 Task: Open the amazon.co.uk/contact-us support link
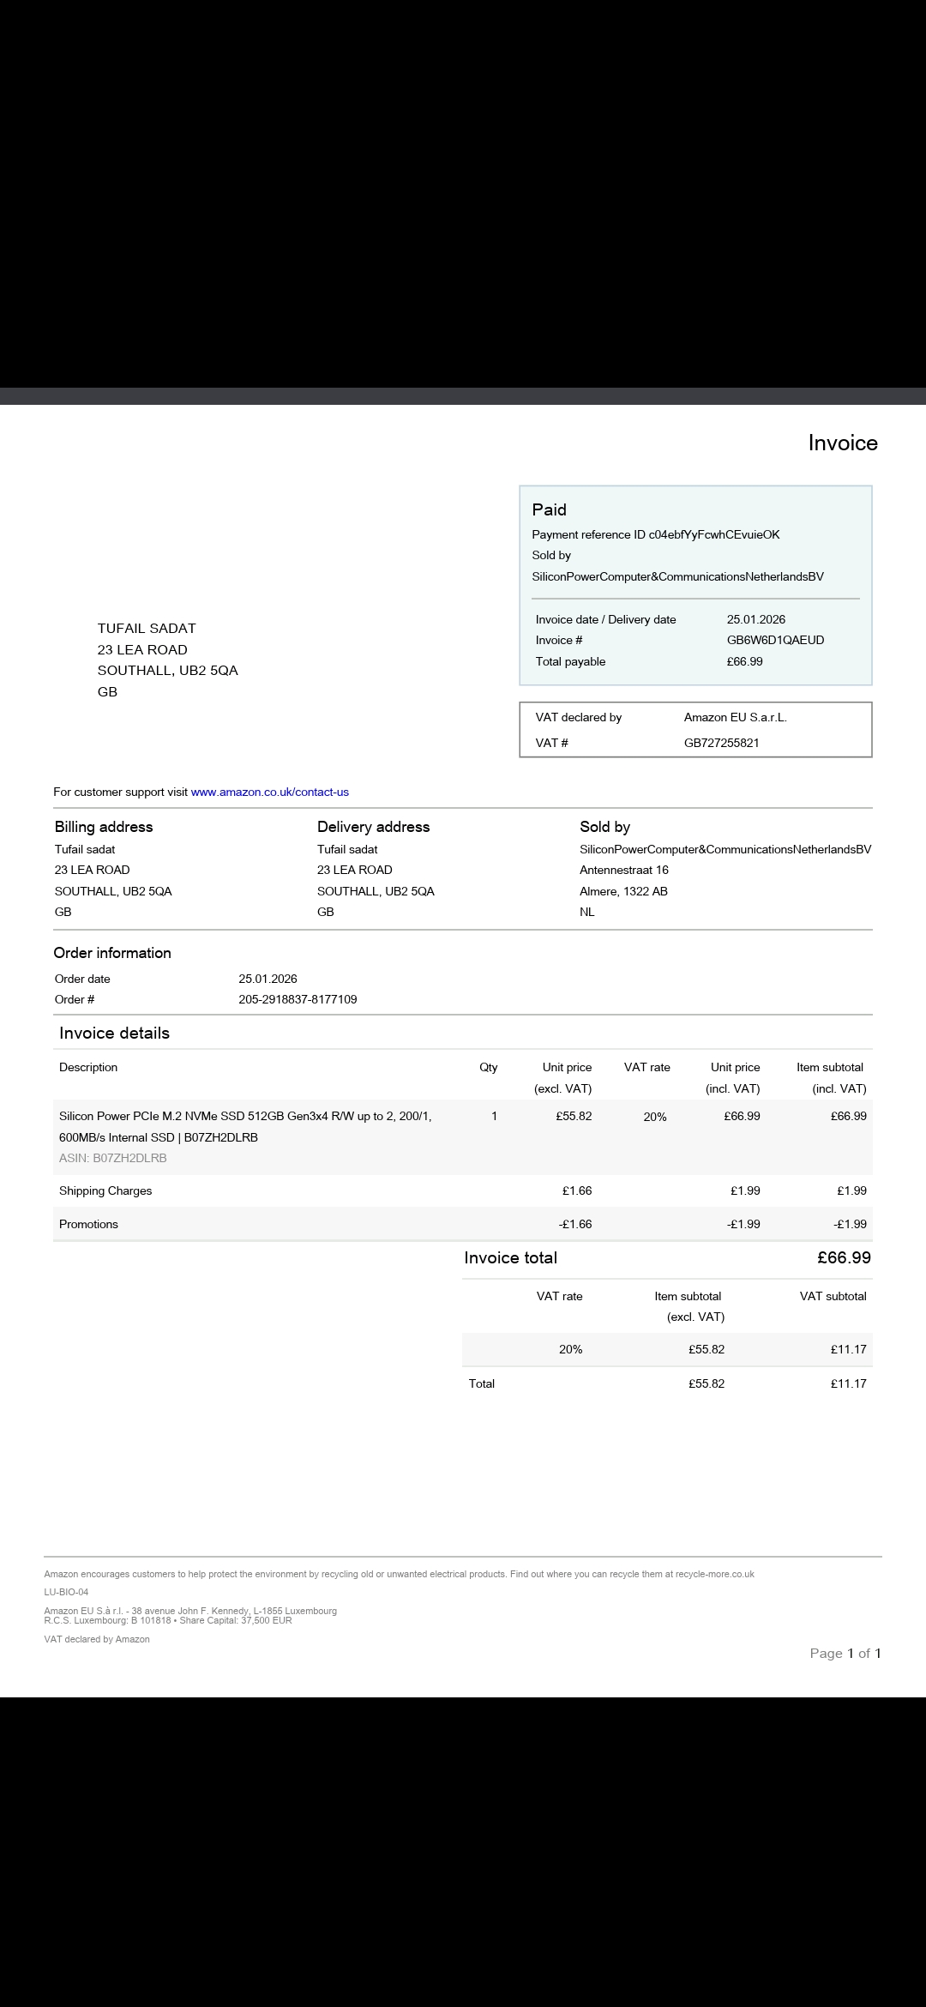pyautogui.click(x=269, y=792)
